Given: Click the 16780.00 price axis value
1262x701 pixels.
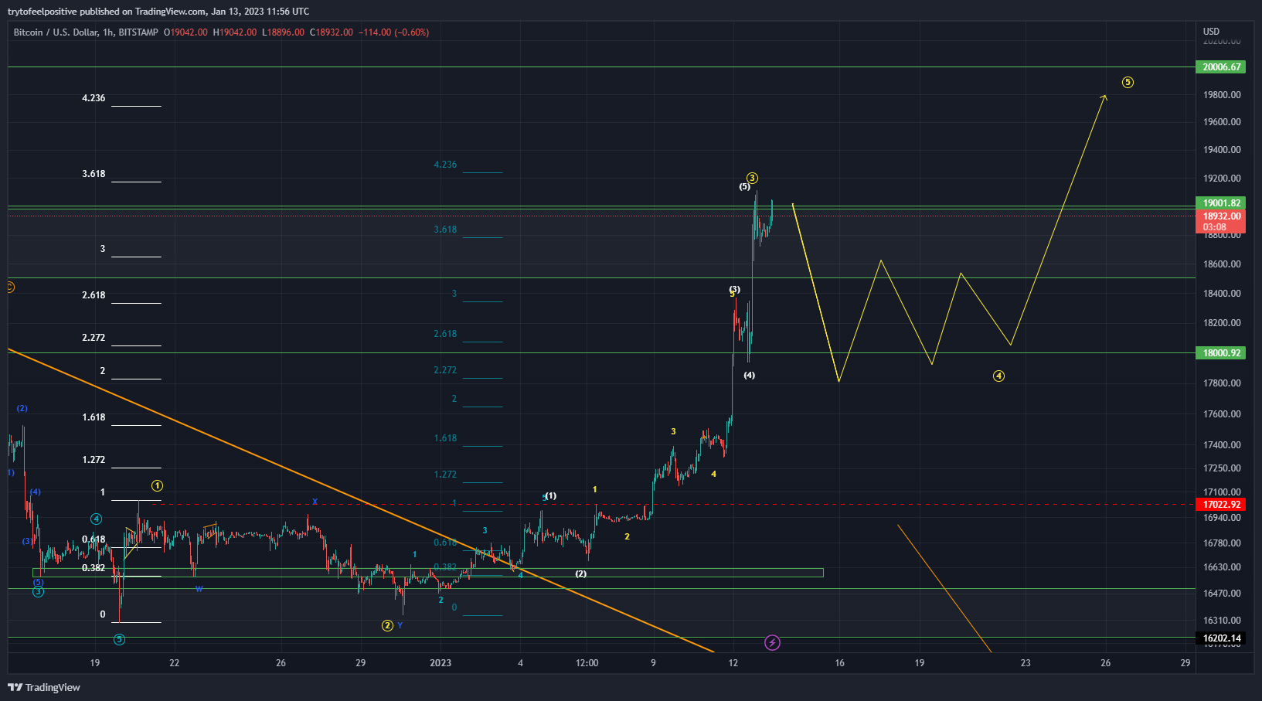Looking at the screenshot, I should click(x=1222, y=543).
